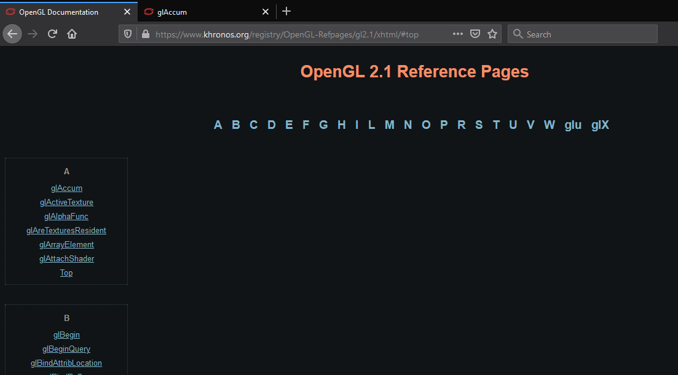Bookmark this page with star

click(x=492, y=34)
